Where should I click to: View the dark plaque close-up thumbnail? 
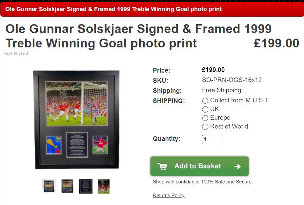[x=86, y=186]
